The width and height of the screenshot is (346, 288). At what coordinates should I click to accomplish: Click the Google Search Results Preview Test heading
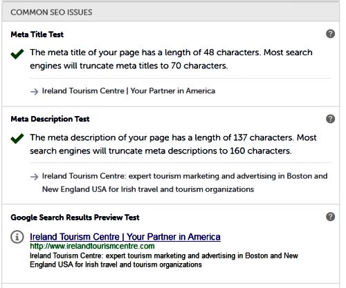tap(75, 218)
